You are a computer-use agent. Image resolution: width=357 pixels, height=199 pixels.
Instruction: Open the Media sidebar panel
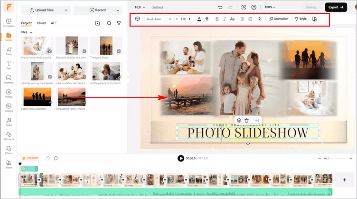coord(9,37)
